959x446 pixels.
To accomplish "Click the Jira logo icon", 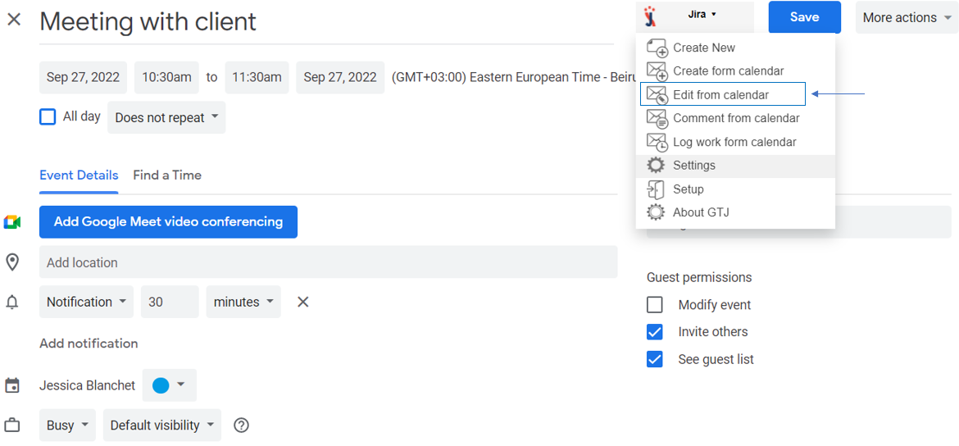I will coord(651,16).
